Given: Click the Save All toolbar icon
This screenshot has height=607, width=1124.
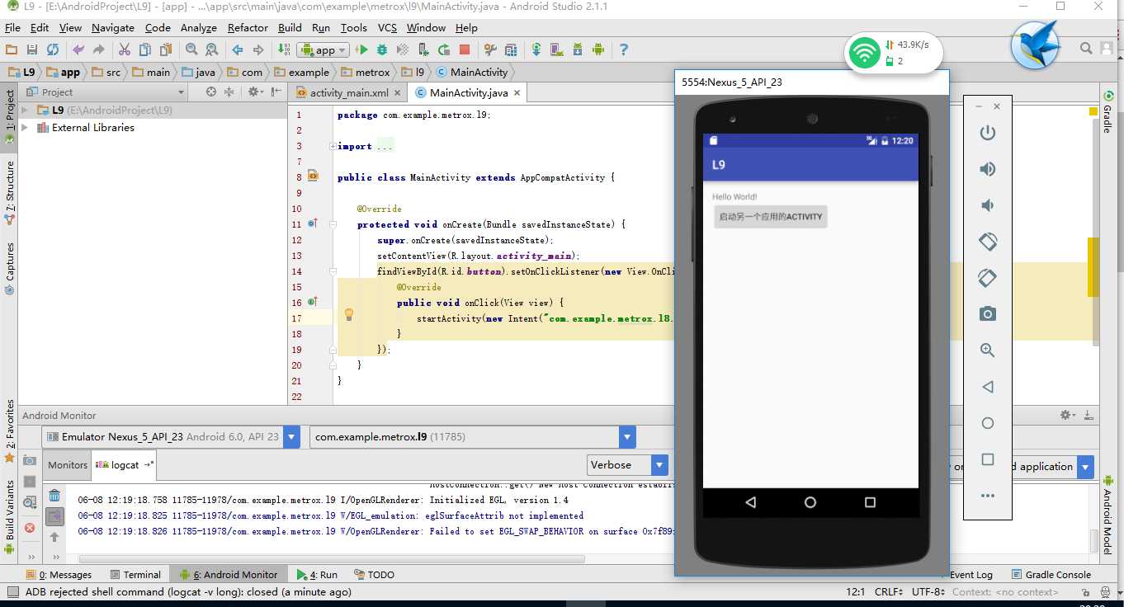Looking at the screenshot, I should [32, 49].
